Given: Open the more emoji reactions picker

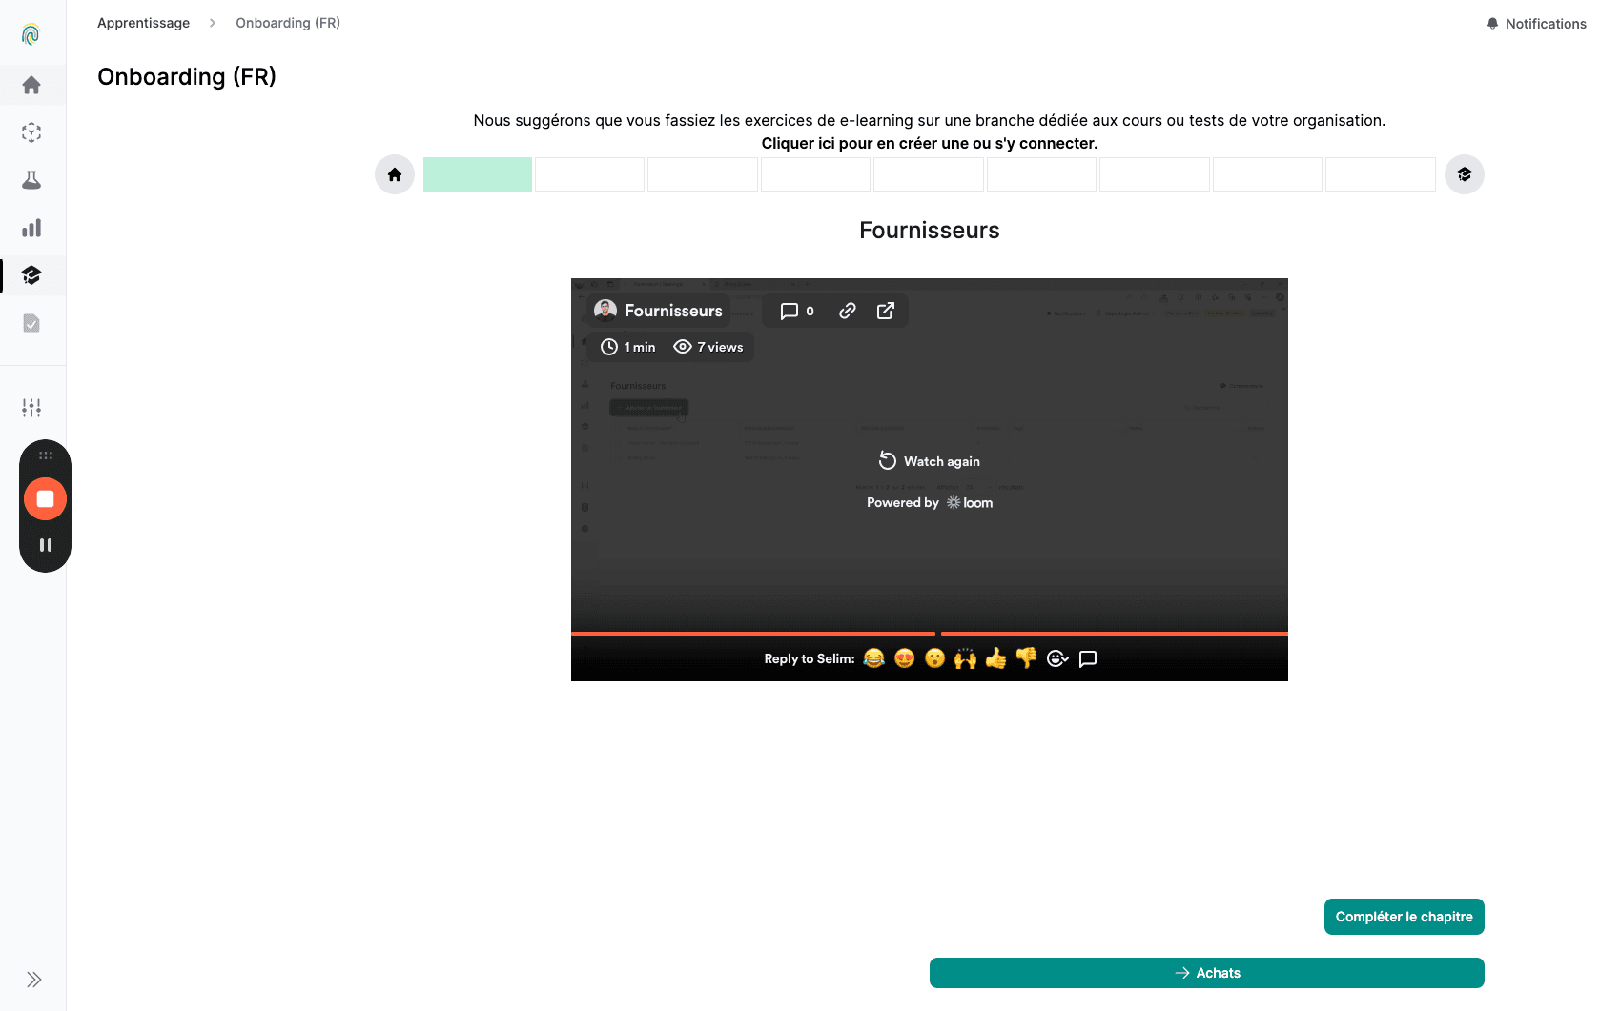Looking at the screenshot, I should point(1057,658).
